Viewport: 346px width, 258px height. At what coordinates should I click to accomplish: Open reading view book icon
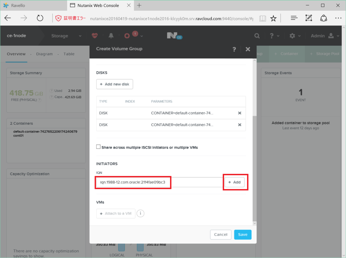click(263, 18)
